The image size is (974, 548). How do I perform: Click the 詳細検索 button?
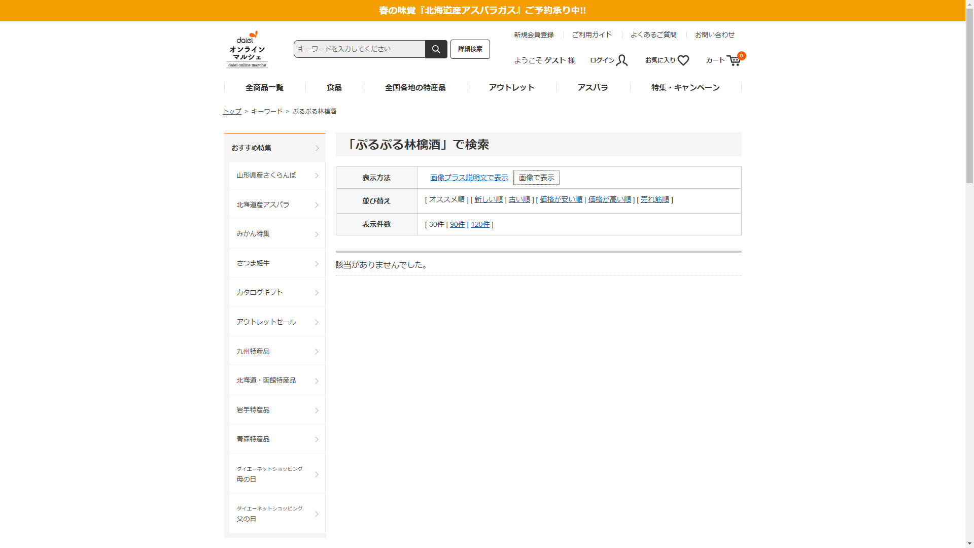pyautogui.click(x=470, y=49)
